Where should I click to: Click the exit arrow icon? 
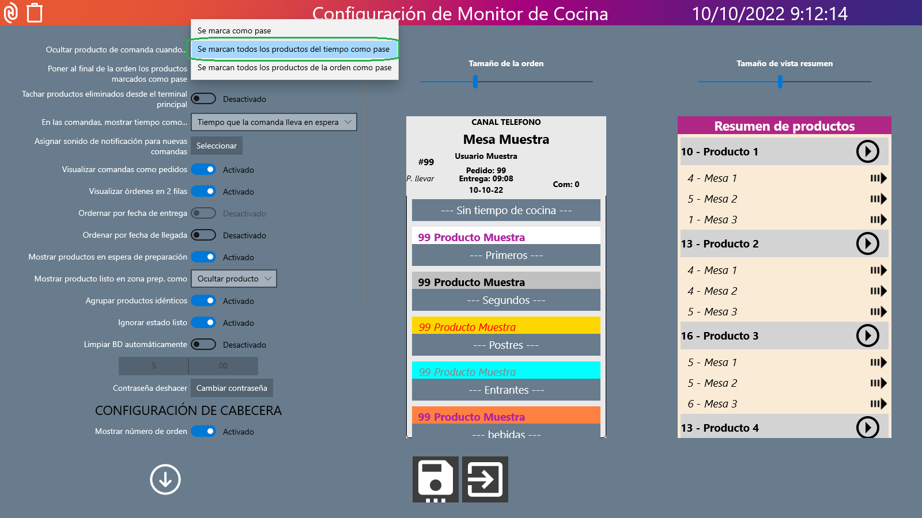click(x=485, y=479)
